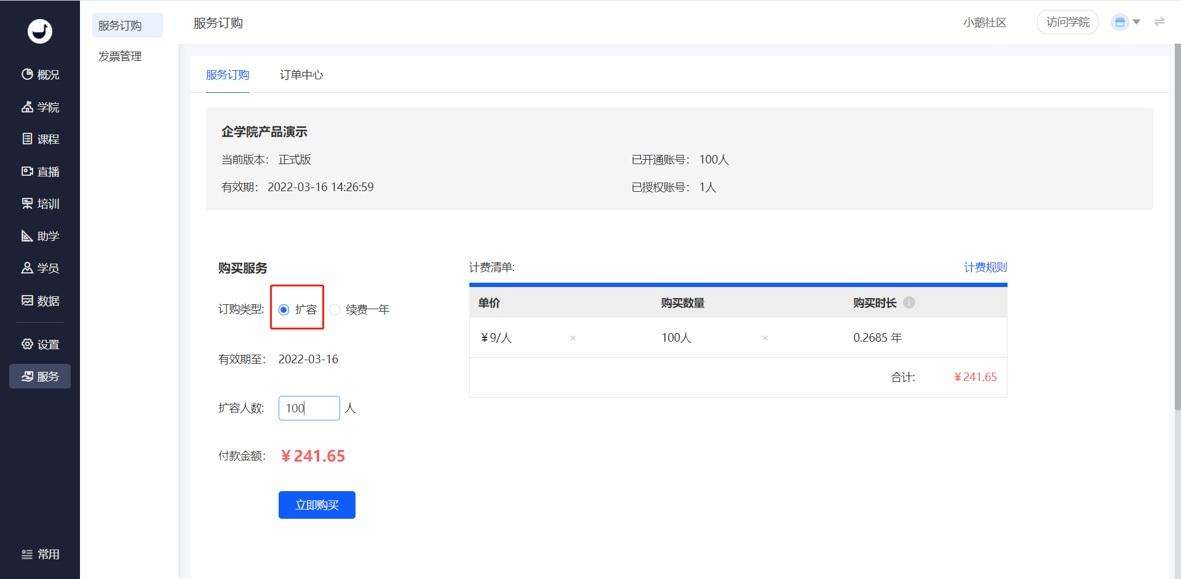Click the 0.2685 年 duration value
This screenshot has width=1181, height=579.
pos(878,338)
